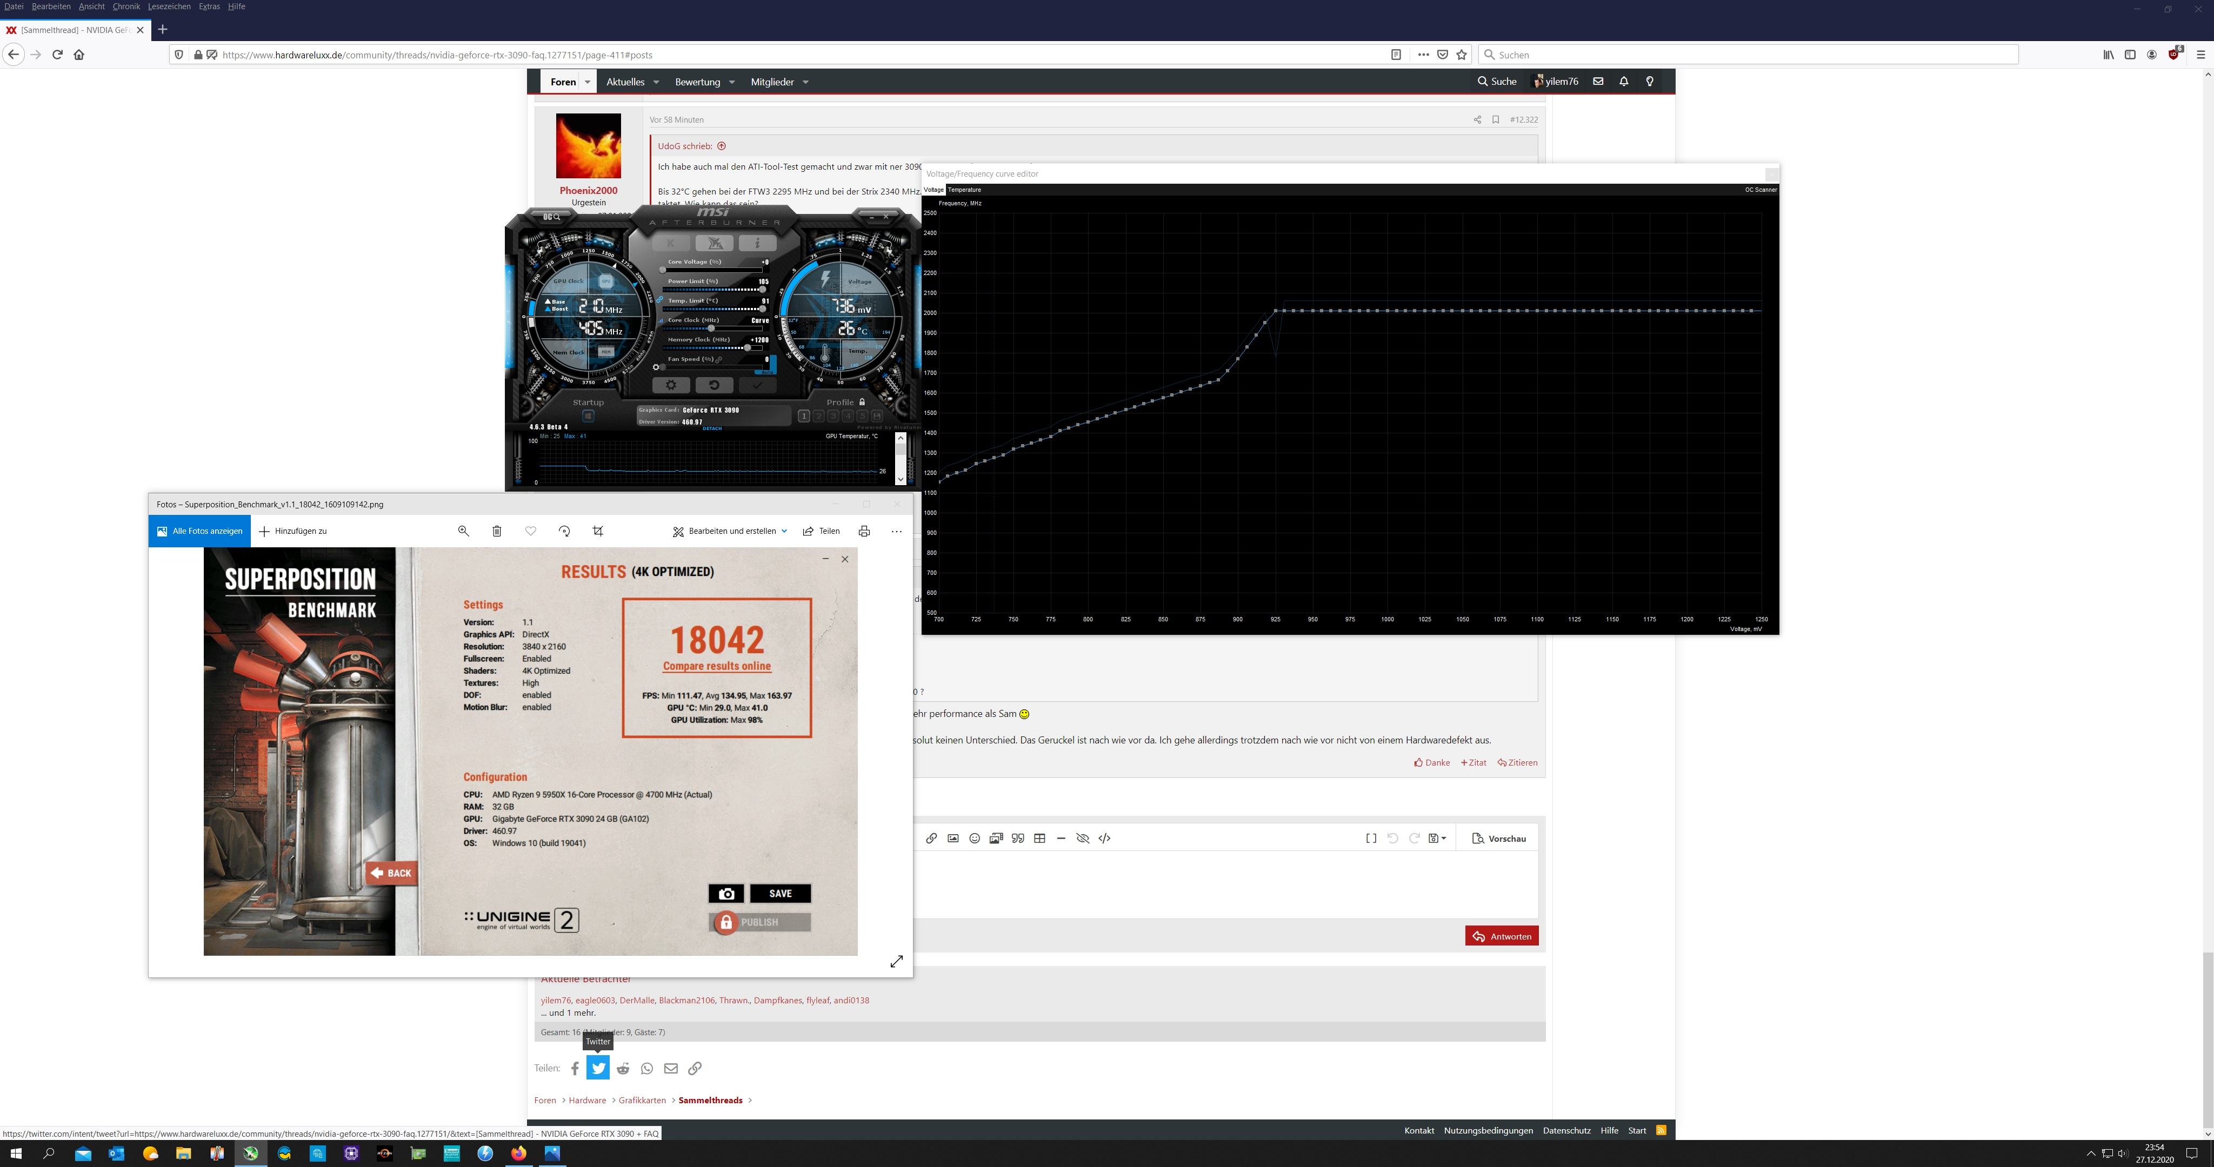Toggle the Profile lock icon

tap(861, 401)
